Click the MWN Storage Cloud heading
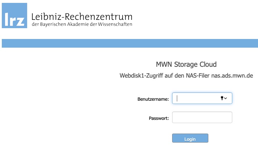 coord(186,65)
